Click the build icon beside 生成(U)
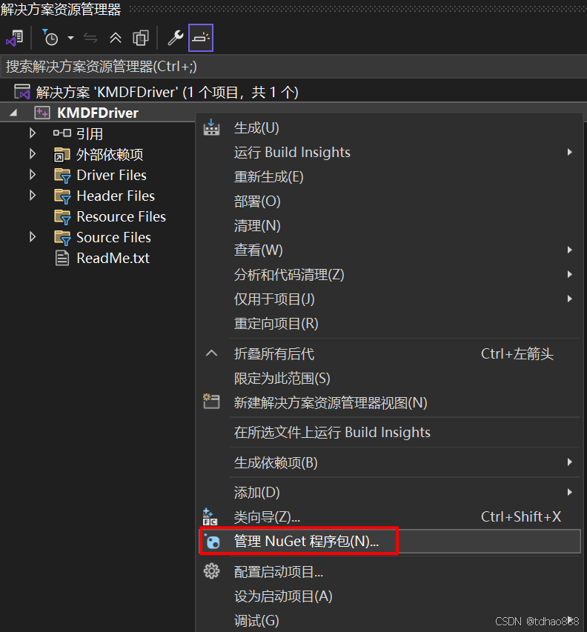 click(211, 127)
